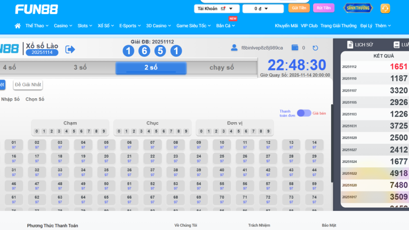
Task: Click the refresh balance icon
Action: coord(315,48)
